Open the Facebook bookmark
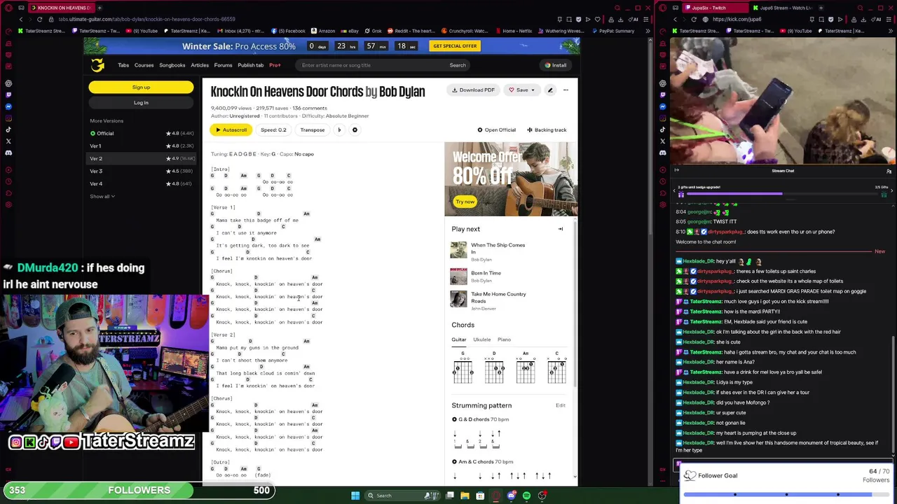The height and width of the screenshot is (504, 897). tap(288, 31)
